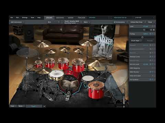Click the right splash cymbal
The height and width of the screenshot is (123, 165).
(x=79, y=50)
